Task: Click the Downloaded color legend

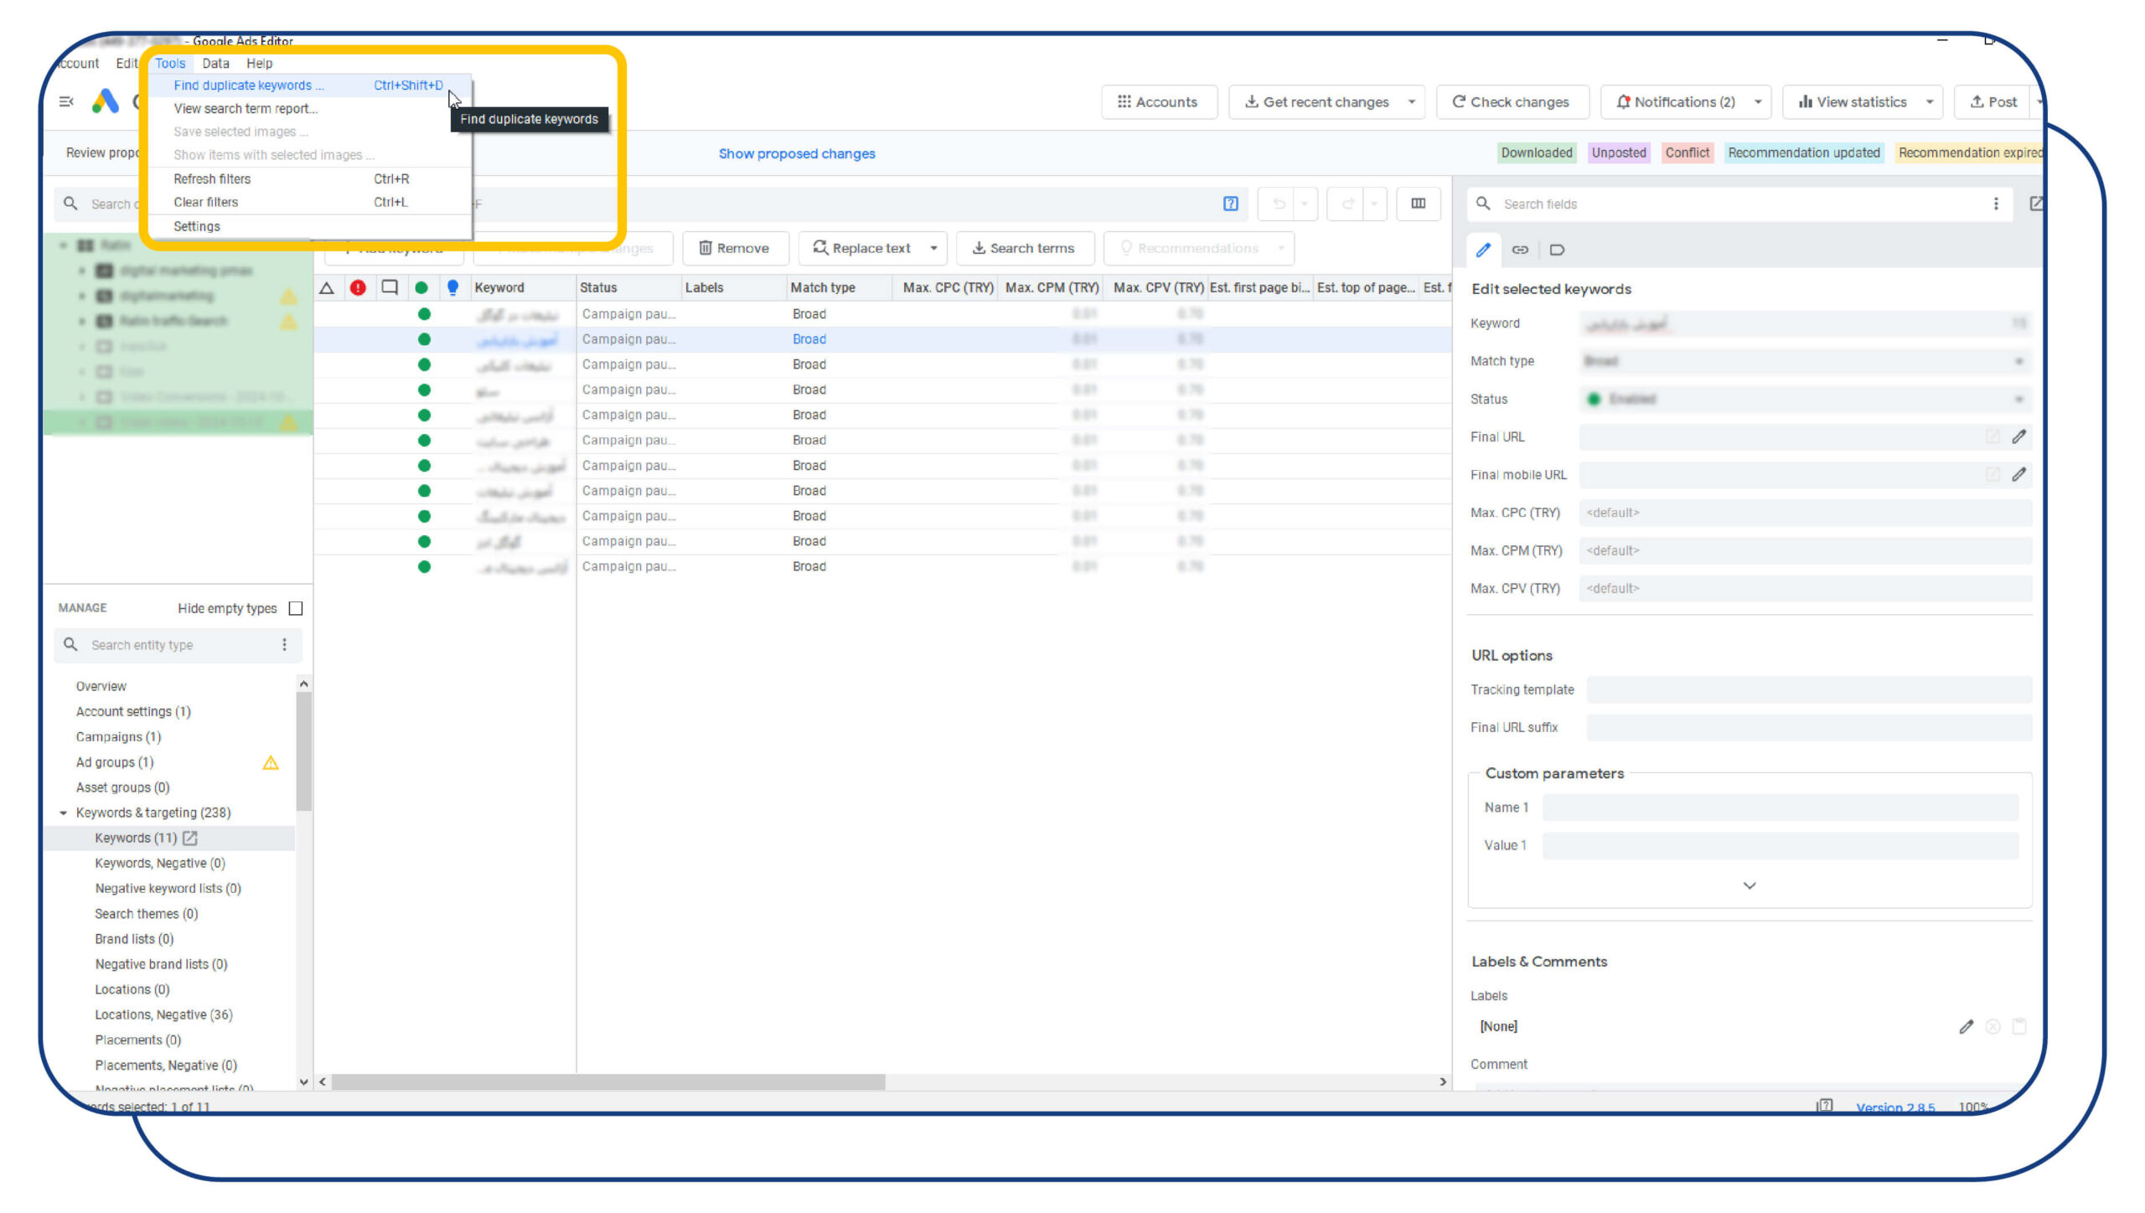Action: pyautogui.click(x=1537, y=152)
